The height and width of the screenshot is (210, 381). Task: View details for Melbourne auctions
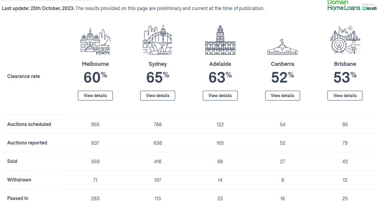95,96
